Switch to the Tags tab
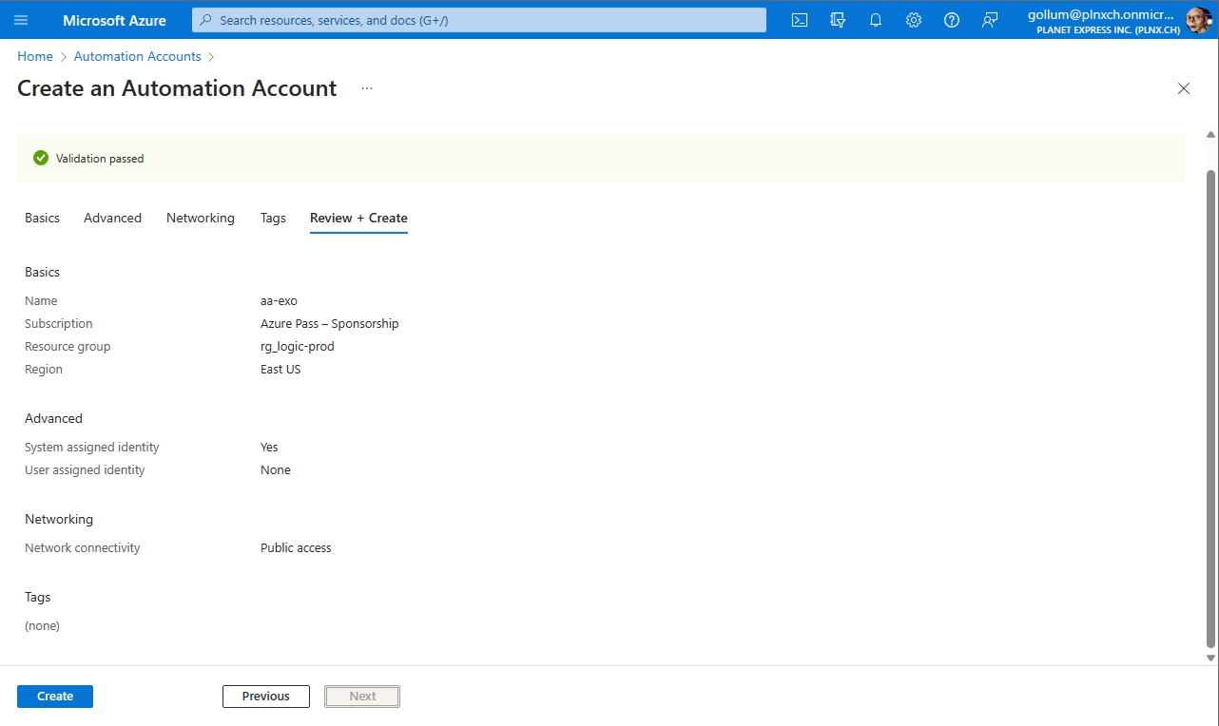Viewport: 1219px width, 726px height. pos(273,218)
